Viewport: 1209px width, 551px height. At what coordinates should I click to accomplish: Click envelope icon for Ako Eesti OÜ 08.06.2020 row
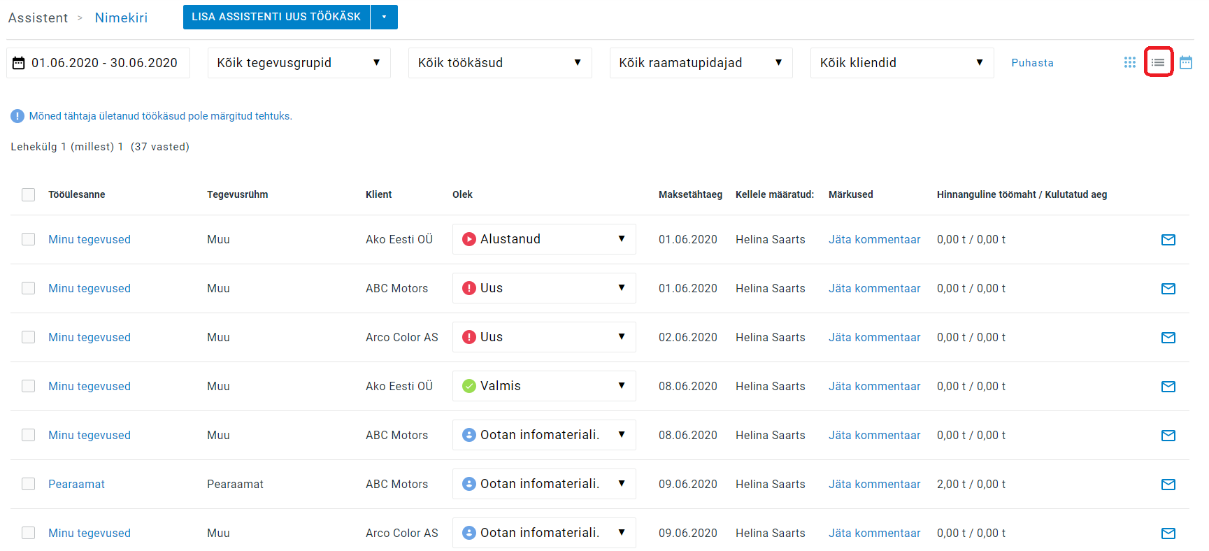click(x=1168, y=387)
